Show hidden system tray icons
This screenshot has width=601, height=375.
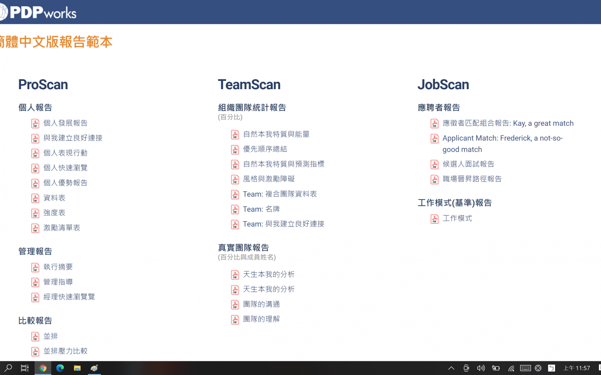451,368
